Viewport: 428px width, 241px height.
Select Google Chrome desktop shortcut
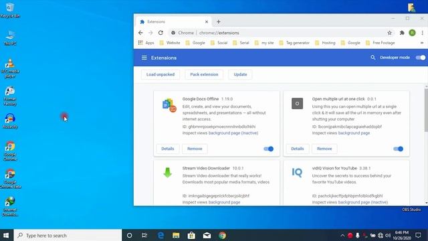click(10, 151)
